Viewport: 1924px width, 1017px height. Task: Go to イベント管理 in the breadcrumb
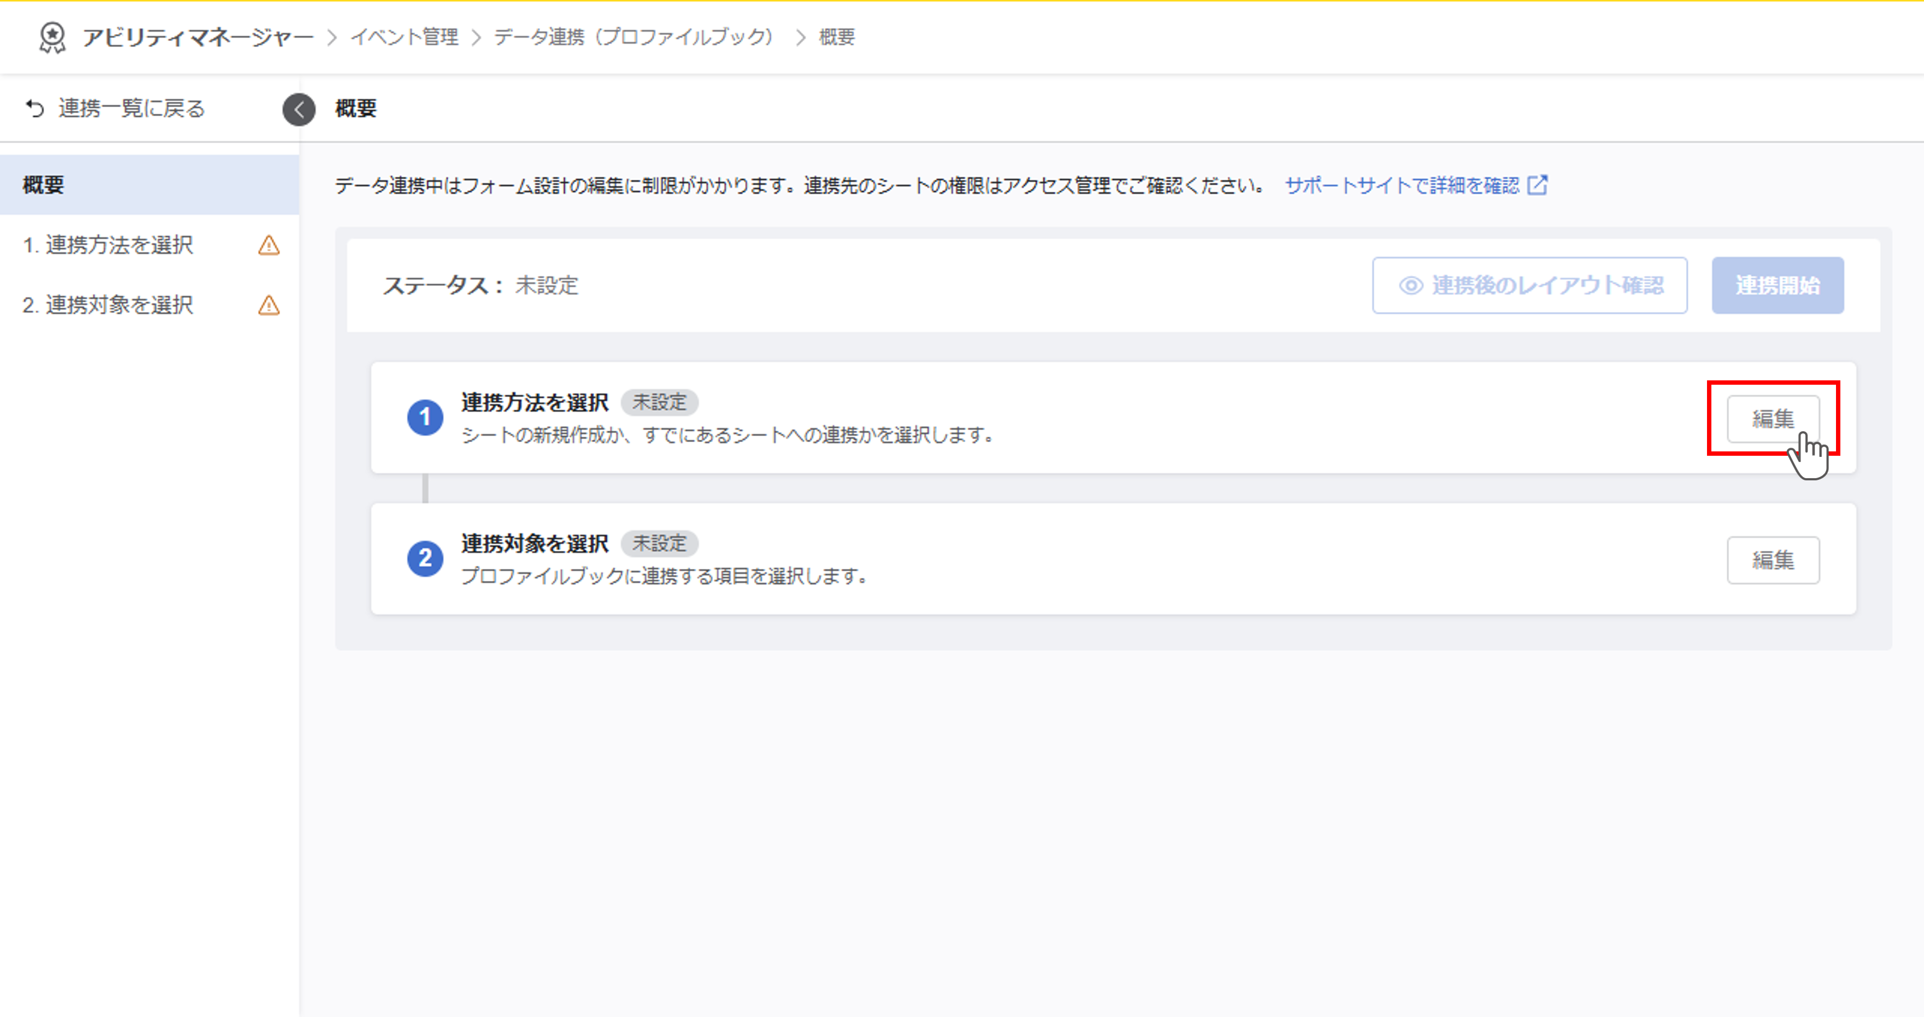404,37
